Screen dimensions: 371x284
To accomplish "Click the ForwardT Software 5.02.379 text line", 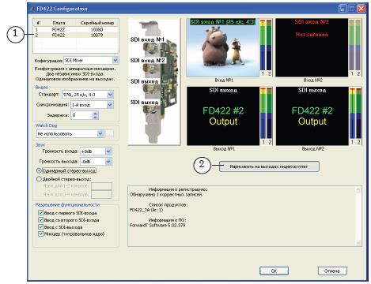I will click(157, 226).
